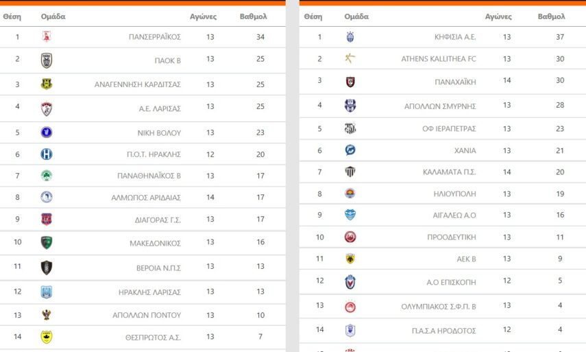Viewport: 586px width, 352px height.
Task: Click the ΠΑΝΑΘΗΝΑΪΚΟΣ Β clover logo
Action: tap(47, 176)
